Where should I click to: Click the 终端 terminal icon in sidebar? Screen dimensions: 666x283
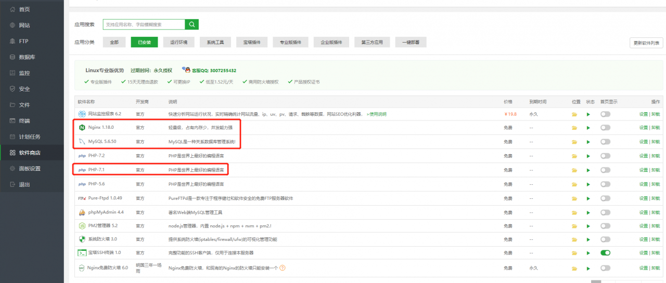pyautogui.click(x=12, y=120)
